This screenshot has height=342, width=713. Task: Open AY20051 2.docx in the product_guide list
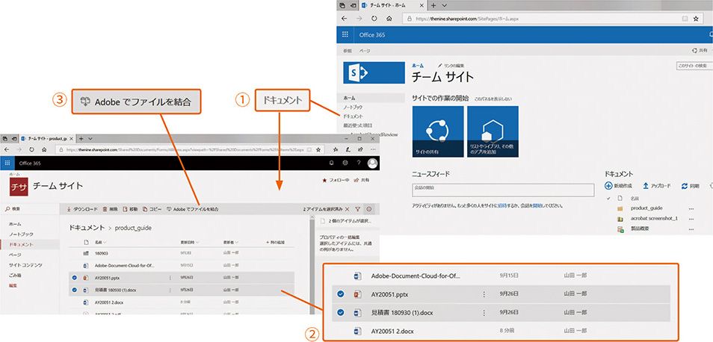point(110,302)
